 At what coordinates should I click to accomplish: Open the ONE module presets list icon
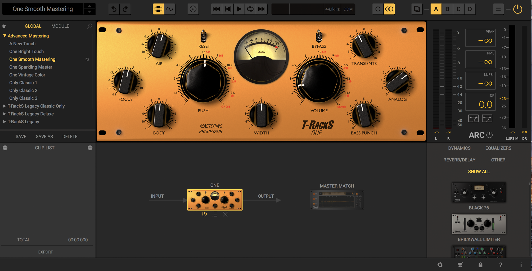click(x=215, y=214)
